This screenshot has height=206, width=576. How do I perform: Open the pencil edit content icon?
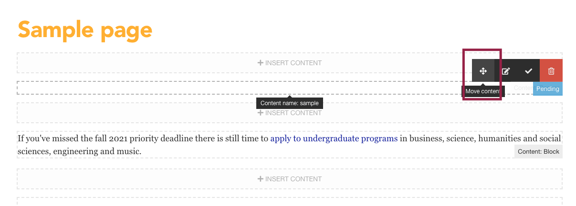[x=506, y=71]
